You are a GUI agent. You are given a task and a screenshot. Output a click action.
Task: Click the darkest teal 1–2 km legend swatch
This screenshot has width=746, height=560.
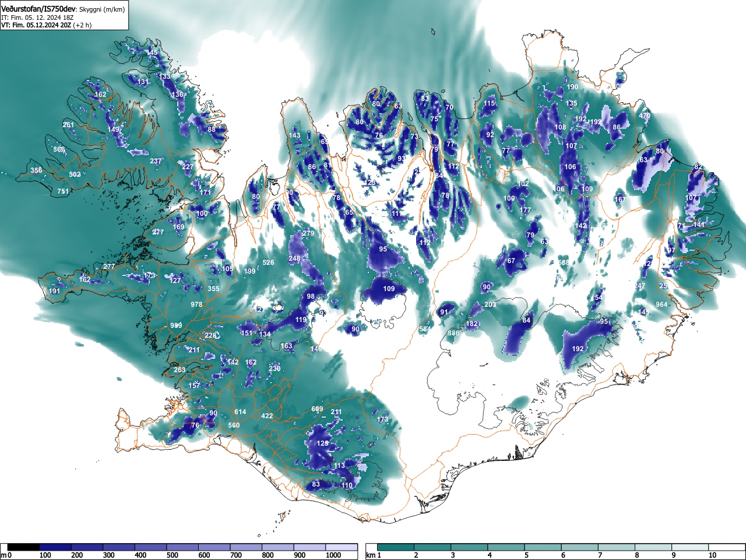point(396,547)
